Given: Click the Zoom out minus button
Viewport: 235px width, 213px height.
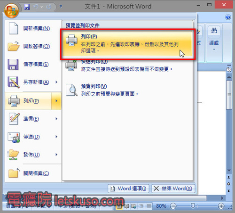Looking at the screenshot, I should 173,206.
